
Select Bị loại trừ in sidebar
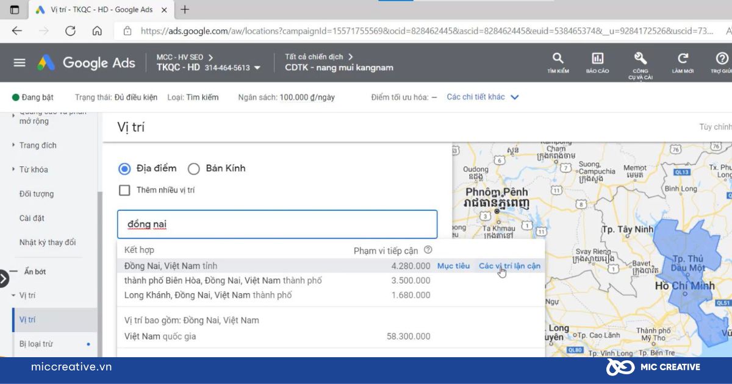coord(36,344)
